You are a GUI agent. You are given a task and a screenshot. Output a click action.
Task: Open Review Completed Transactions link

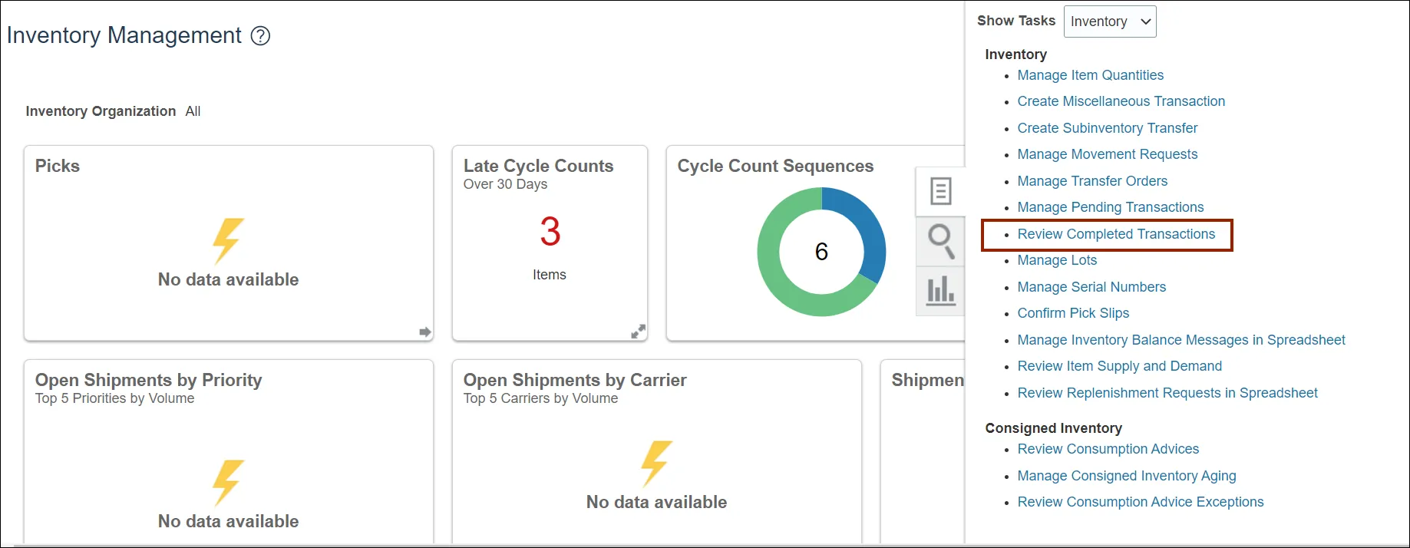click(x=1116, y=234)
